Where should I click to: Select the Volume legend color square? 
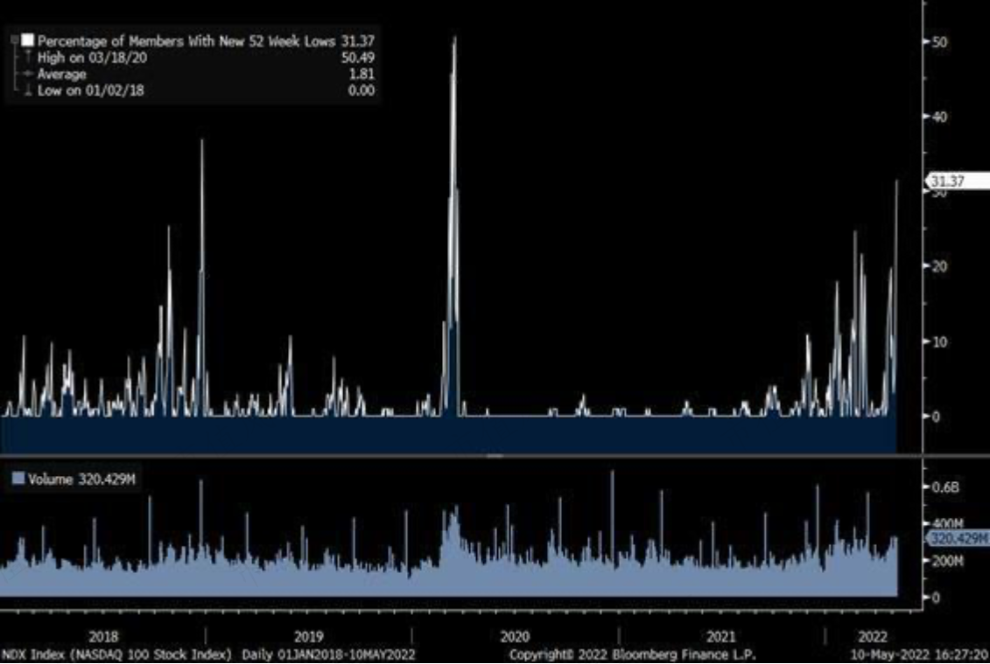[x=18, y=479]
